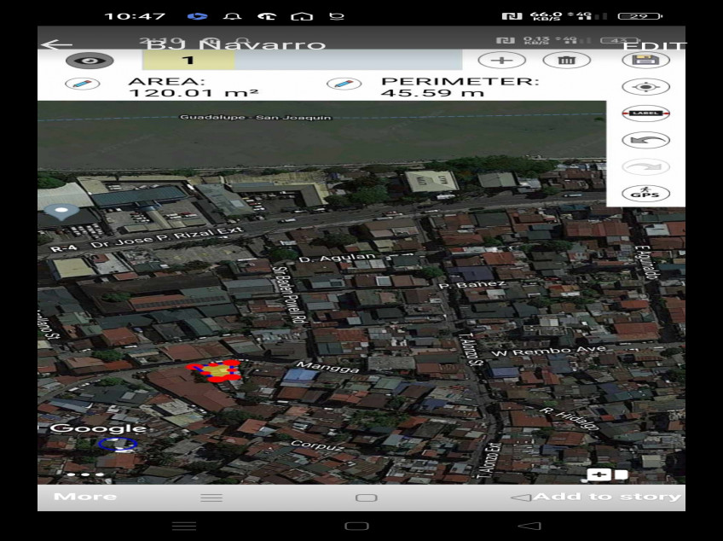This screenshot has height=541, width=723.
Task: Edit perimeter units with pencil icon
Action: pyautogui.click(x=344, y=84)
